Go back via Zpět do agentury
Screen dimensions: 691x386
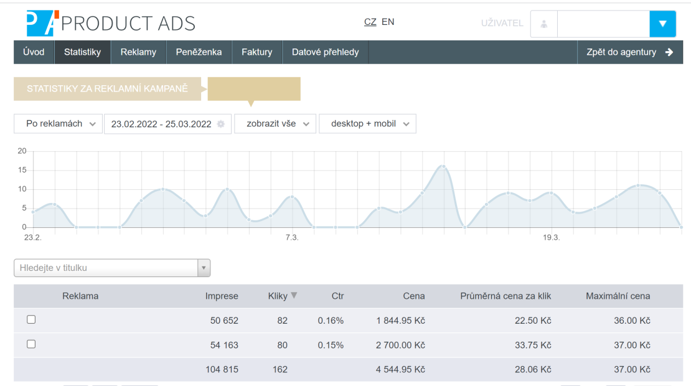click(630, 52)
